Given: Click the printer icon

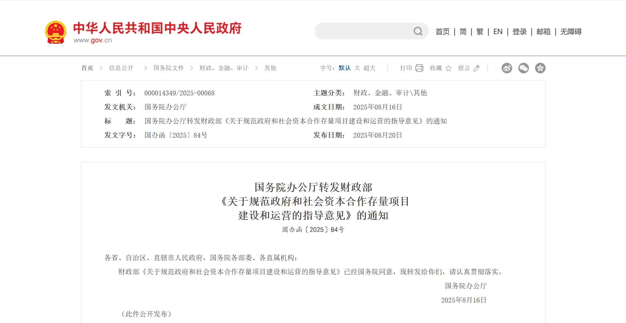Looking at the screenshot, I should 419,68.
